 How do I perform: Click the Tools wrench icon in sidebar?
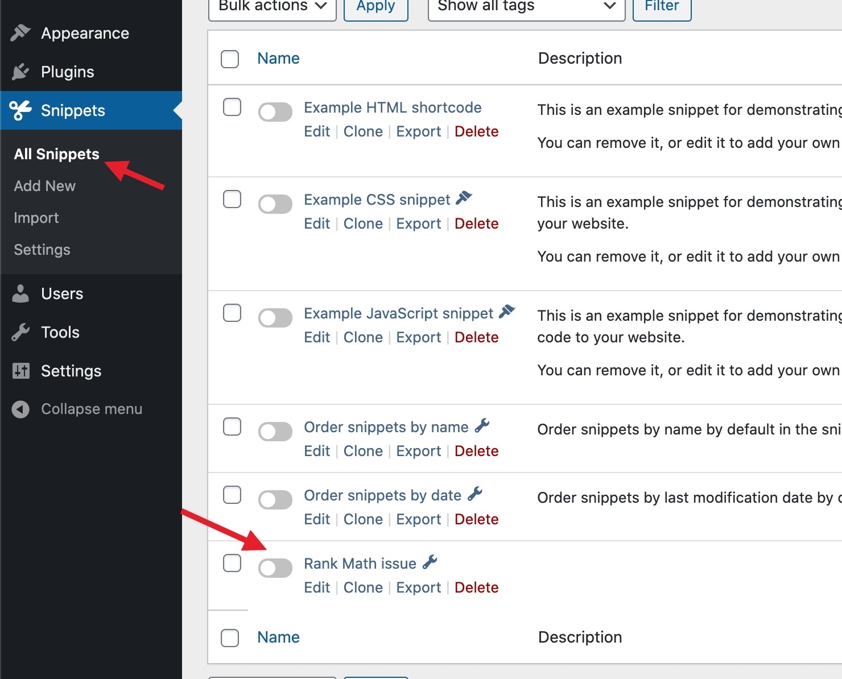click(20, 332)
